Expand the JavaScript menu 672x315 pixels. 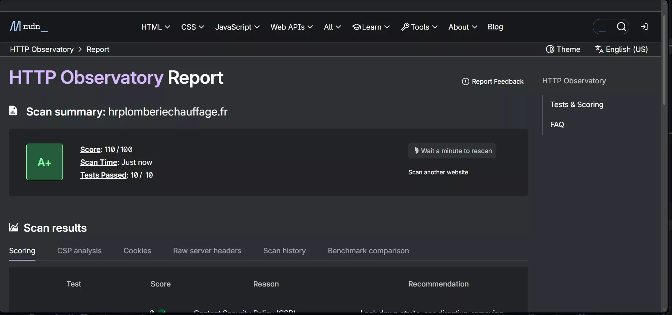pyautogui.click(x=237, y=27)
